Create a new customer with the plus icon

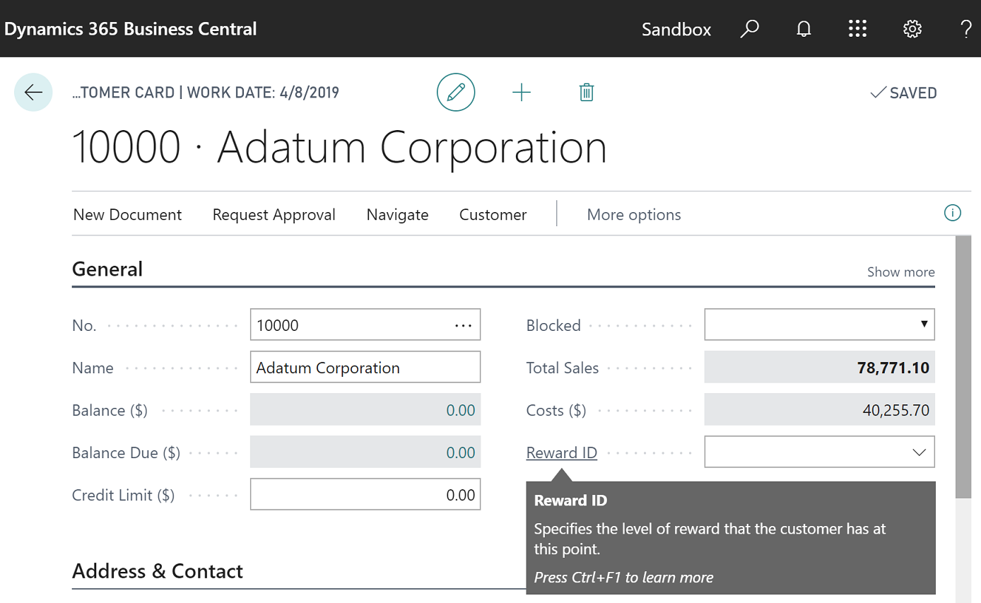(522, 92)
